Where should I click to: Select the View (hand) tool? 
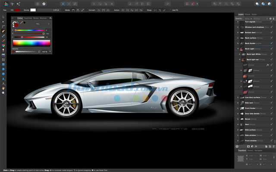click(x=3, y=88)
